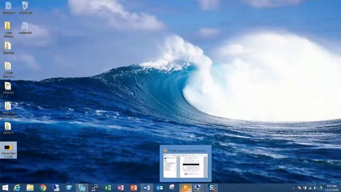Viewport: 341px width, 192px height.
Task: Open the taskbar clock and date
Action: pos(332,188)
